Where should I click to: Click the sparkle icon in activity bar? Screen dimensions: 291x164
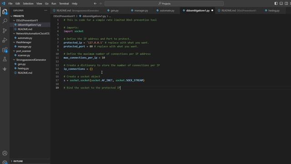(5, 69)
